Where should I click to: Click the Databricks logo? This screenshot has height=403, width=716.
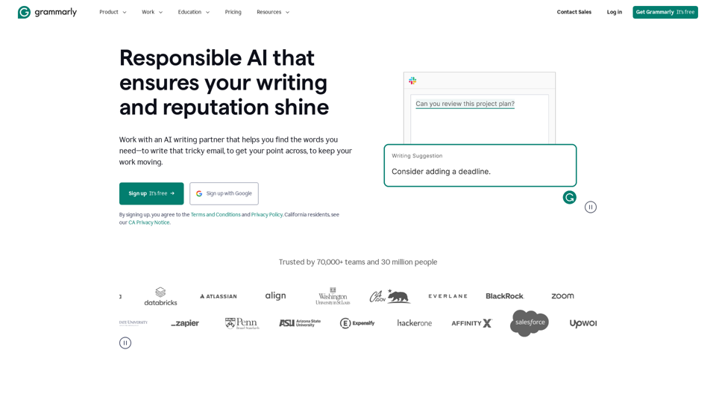161,296
